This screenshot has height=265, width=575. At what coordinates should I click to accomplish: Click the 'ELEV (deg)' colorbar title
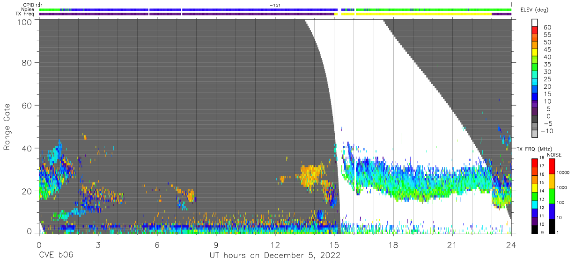click(534, 10)
